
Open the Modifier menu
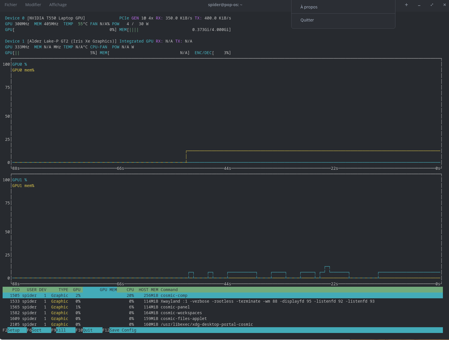(33, 5)
